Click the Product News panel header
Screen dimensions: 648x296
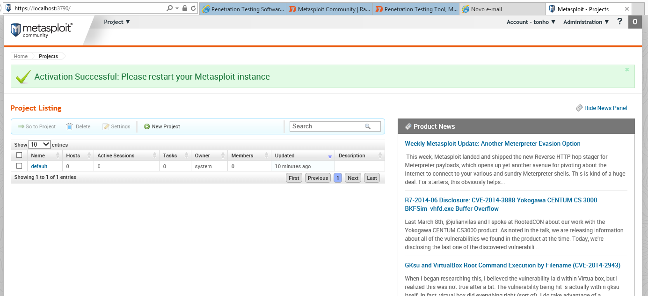pyautogui.click(x=516, y=126)
